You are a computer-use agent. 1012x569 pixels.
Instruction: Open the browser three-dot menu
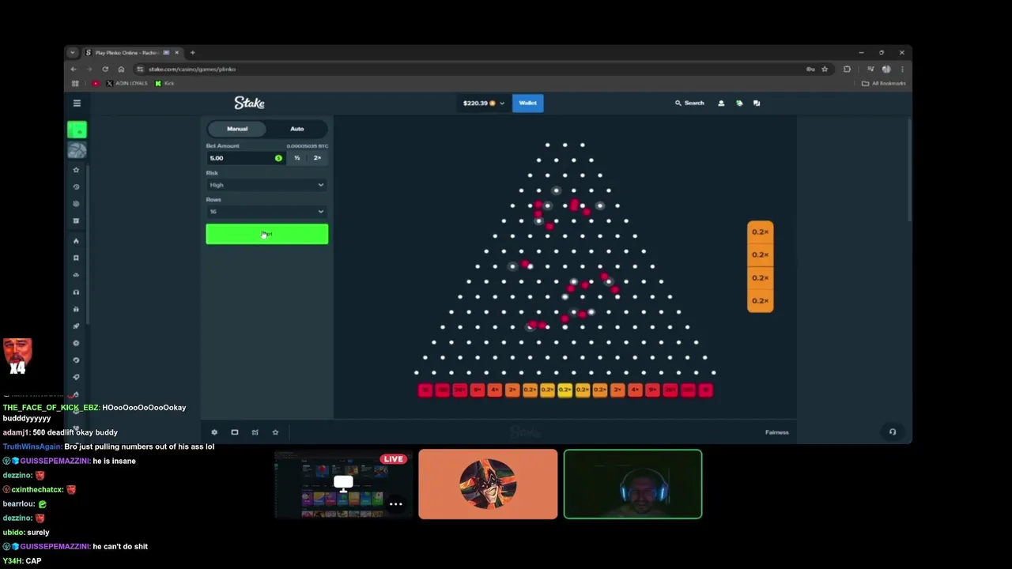click(902, 69)
